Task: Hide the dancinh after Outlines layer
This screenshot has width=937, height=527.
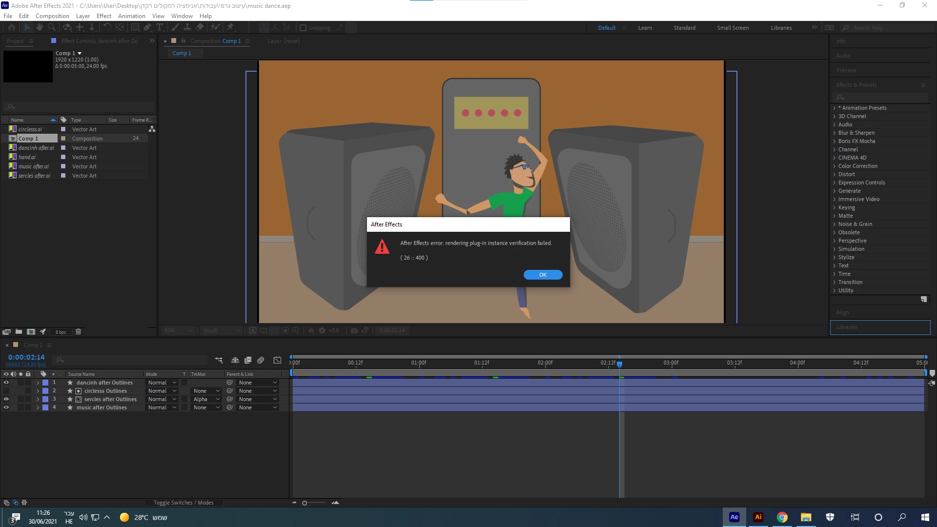Action: [x=6, y=383]
